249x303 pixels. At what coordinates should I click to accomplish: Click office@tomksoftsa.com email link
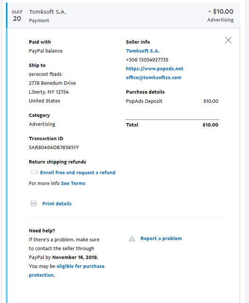(154, 78)
